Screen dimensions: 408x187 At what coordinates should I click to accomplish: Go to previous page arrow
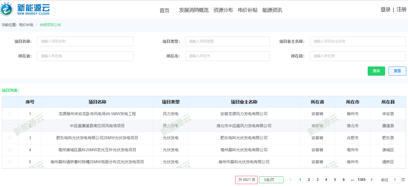[x=291, y=180]
